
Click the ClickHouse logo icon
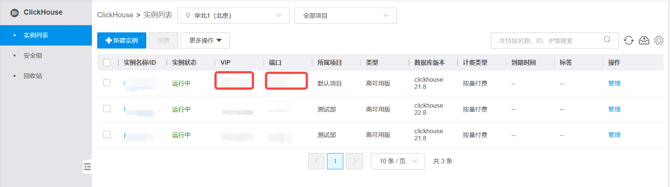click(15, 13)
